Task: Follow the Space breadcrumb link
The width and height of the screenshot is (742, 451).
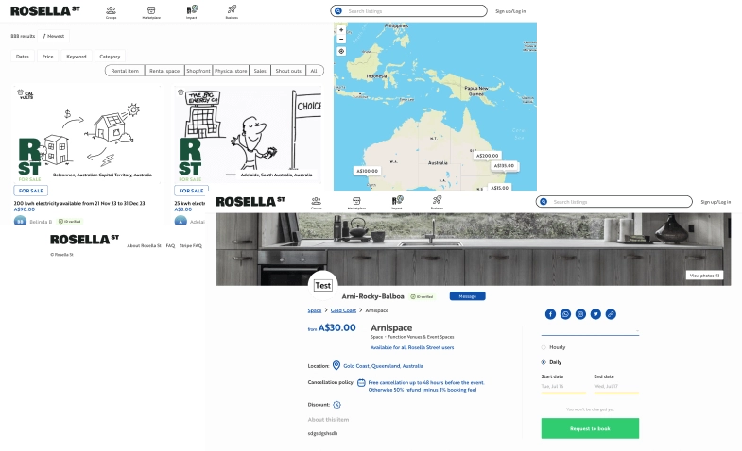Action: pos(314,310)
